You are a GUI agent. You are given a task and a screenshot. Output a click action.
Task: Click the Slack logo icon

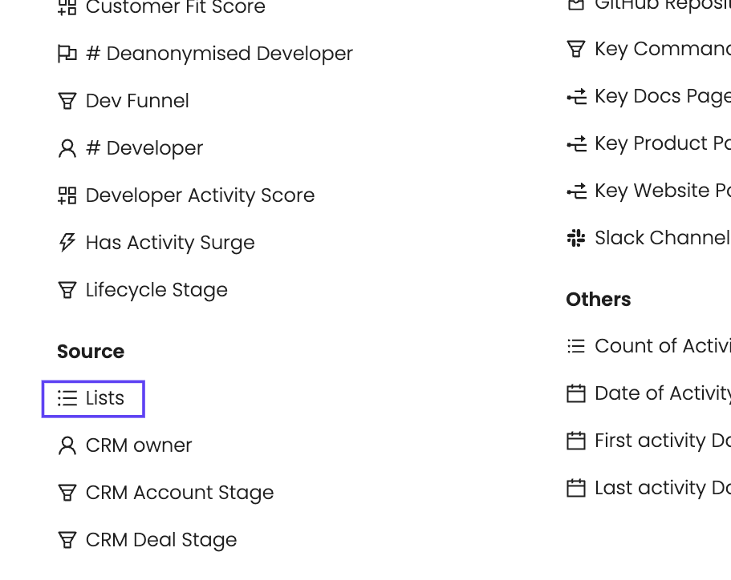pyautogui.click(x=576, y=238)
